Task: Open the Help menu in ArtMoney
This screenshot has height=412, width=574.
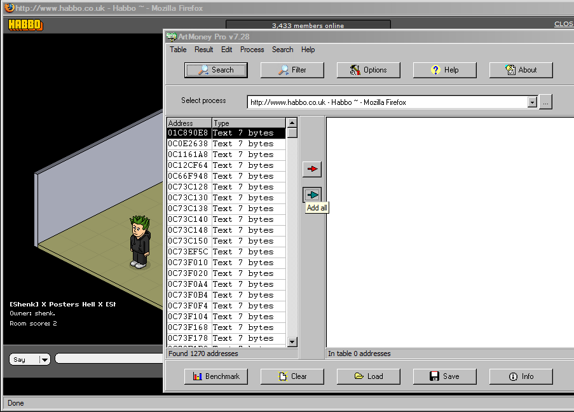Action: pos(308,50)
